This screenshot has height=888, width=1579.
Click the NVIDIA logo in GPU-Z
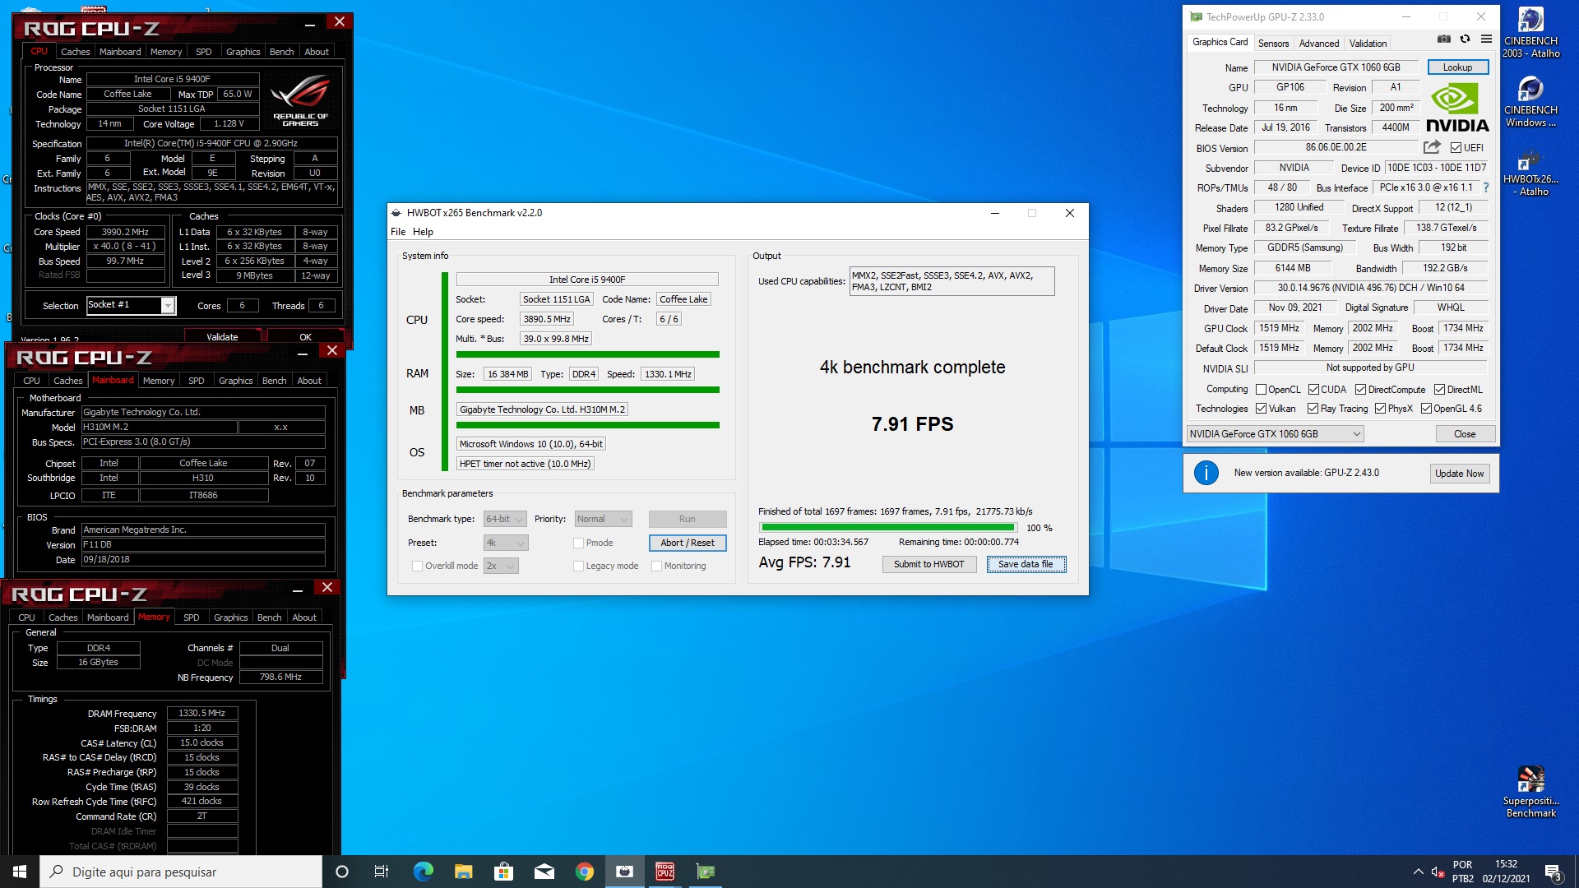[x=1456, y=108]
